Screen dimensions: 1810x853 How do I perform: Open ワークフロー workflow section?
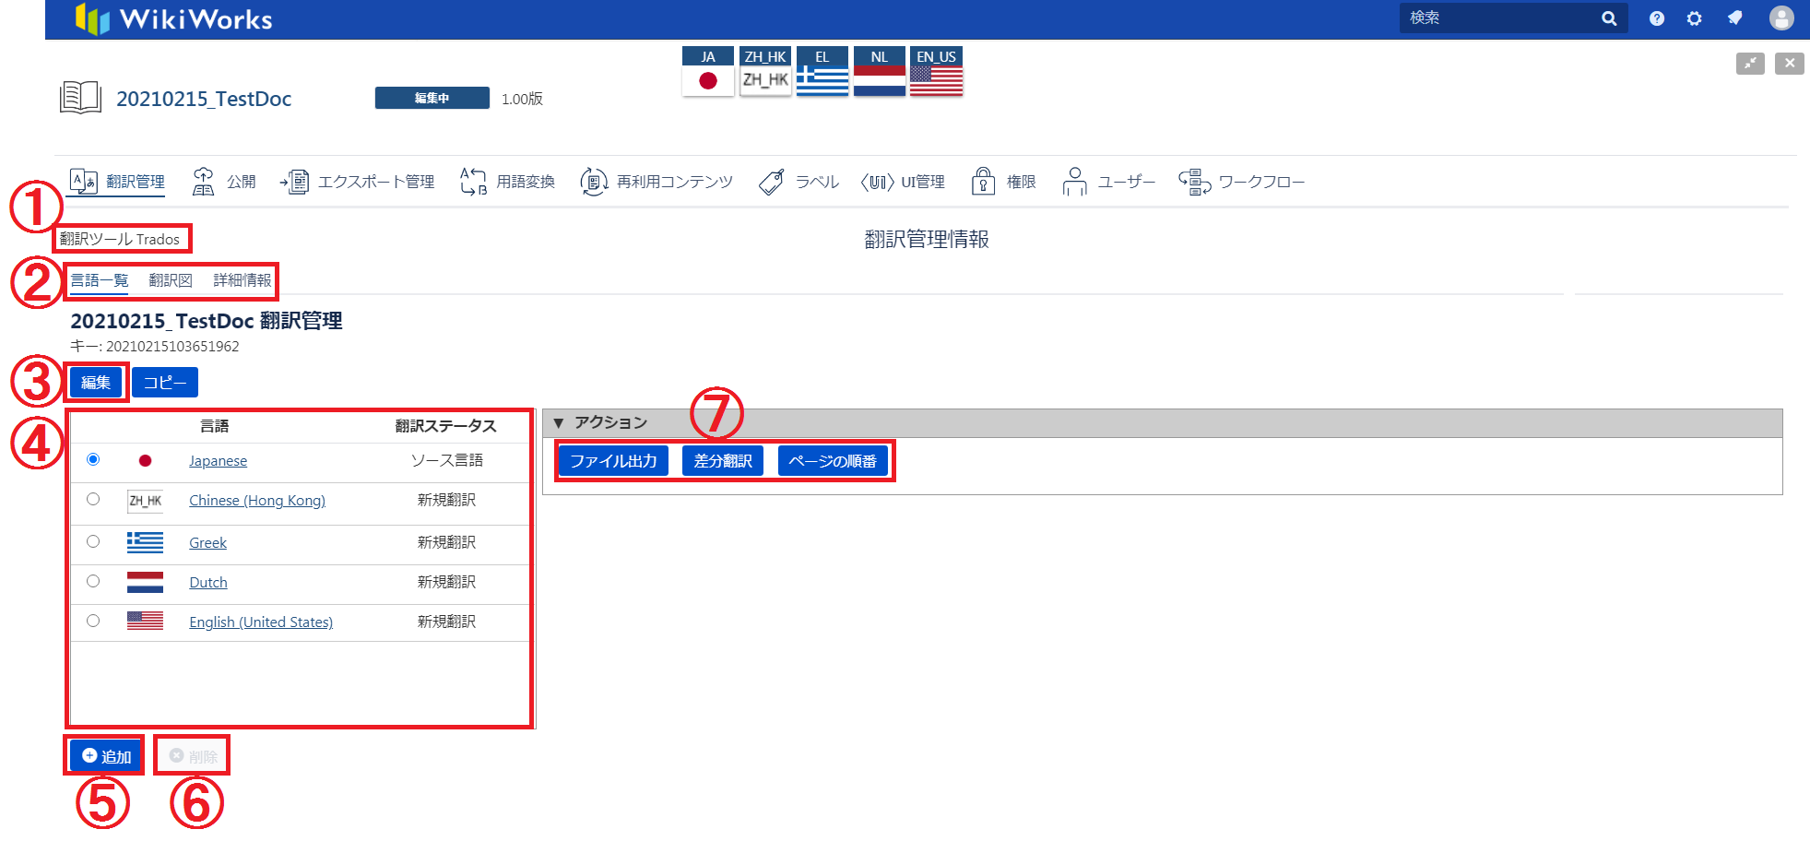click(x=1242, y=182)
